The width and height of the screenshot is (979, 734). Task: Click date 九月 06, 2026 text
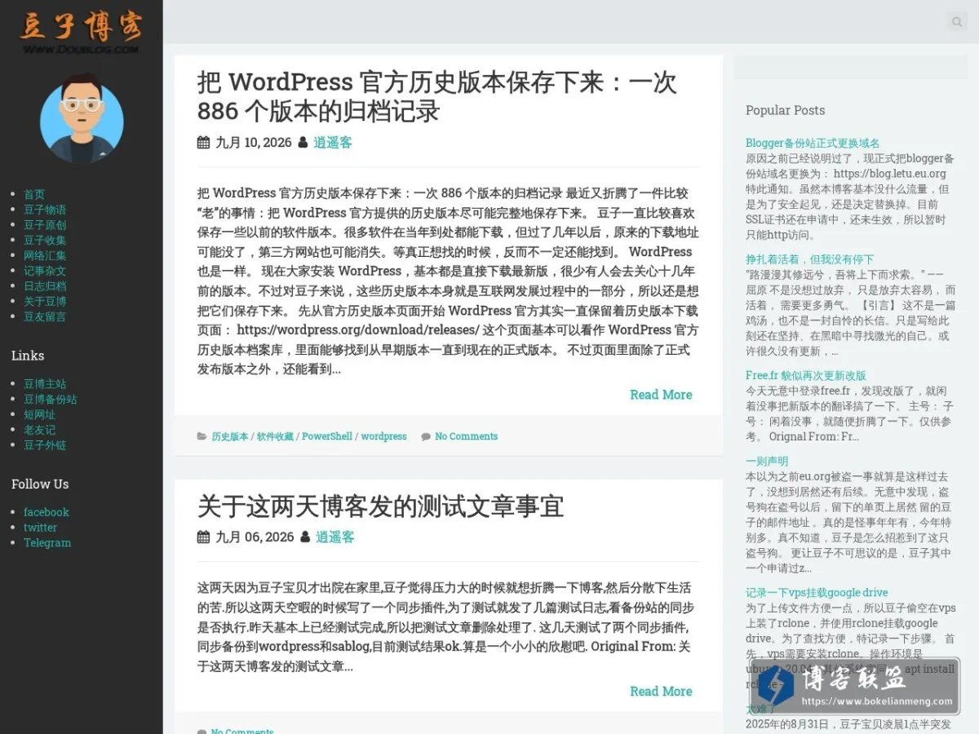pyautogui.click(x=255, y=537)
